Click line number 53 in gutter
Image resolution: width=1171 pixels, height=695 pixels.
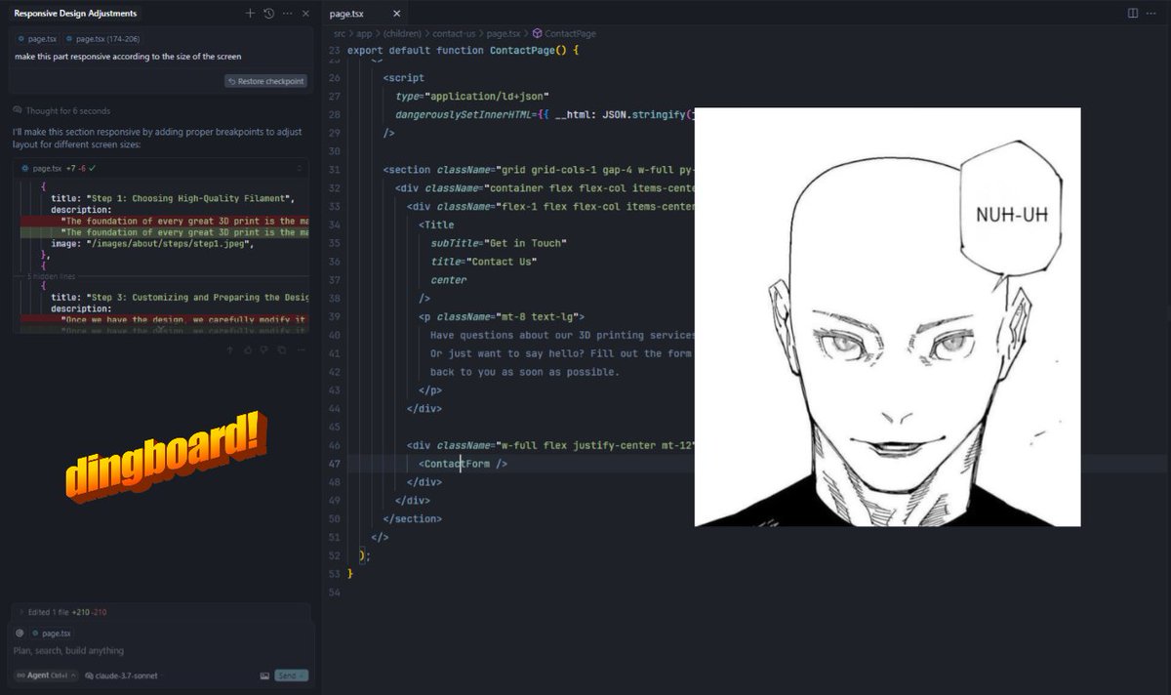335,573
